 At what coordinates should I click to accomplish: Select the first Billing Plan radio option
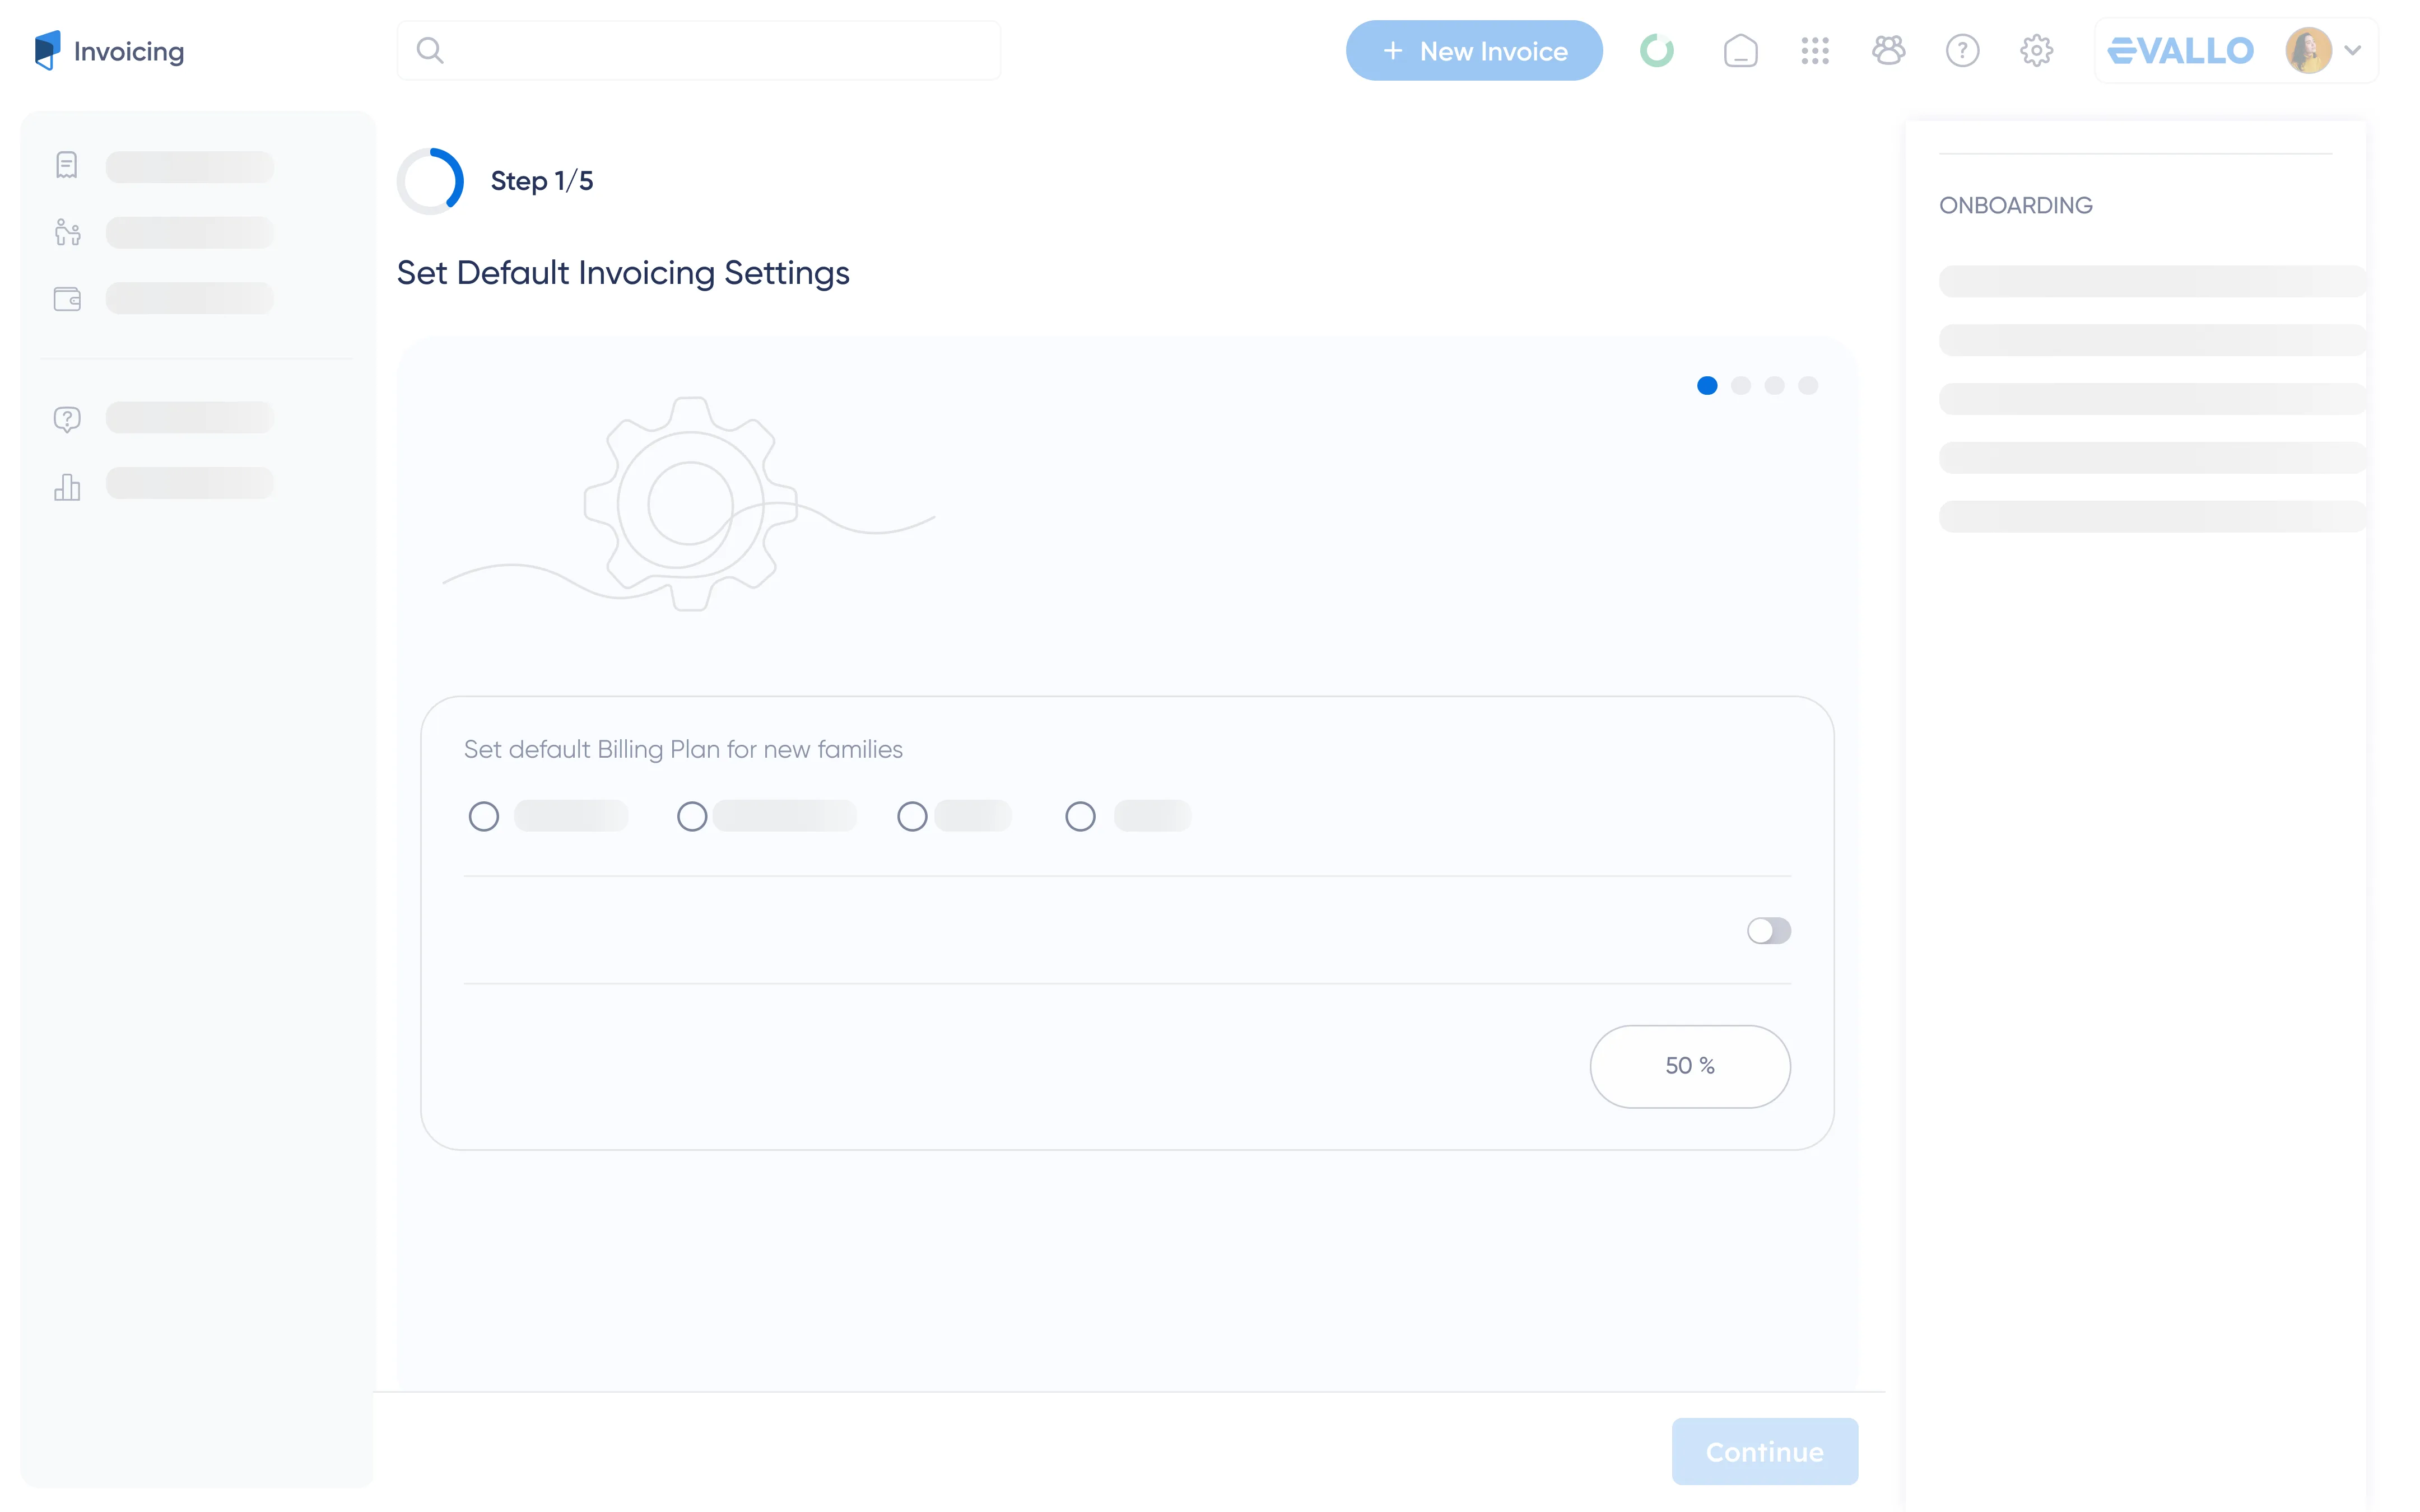click(484, 817)
